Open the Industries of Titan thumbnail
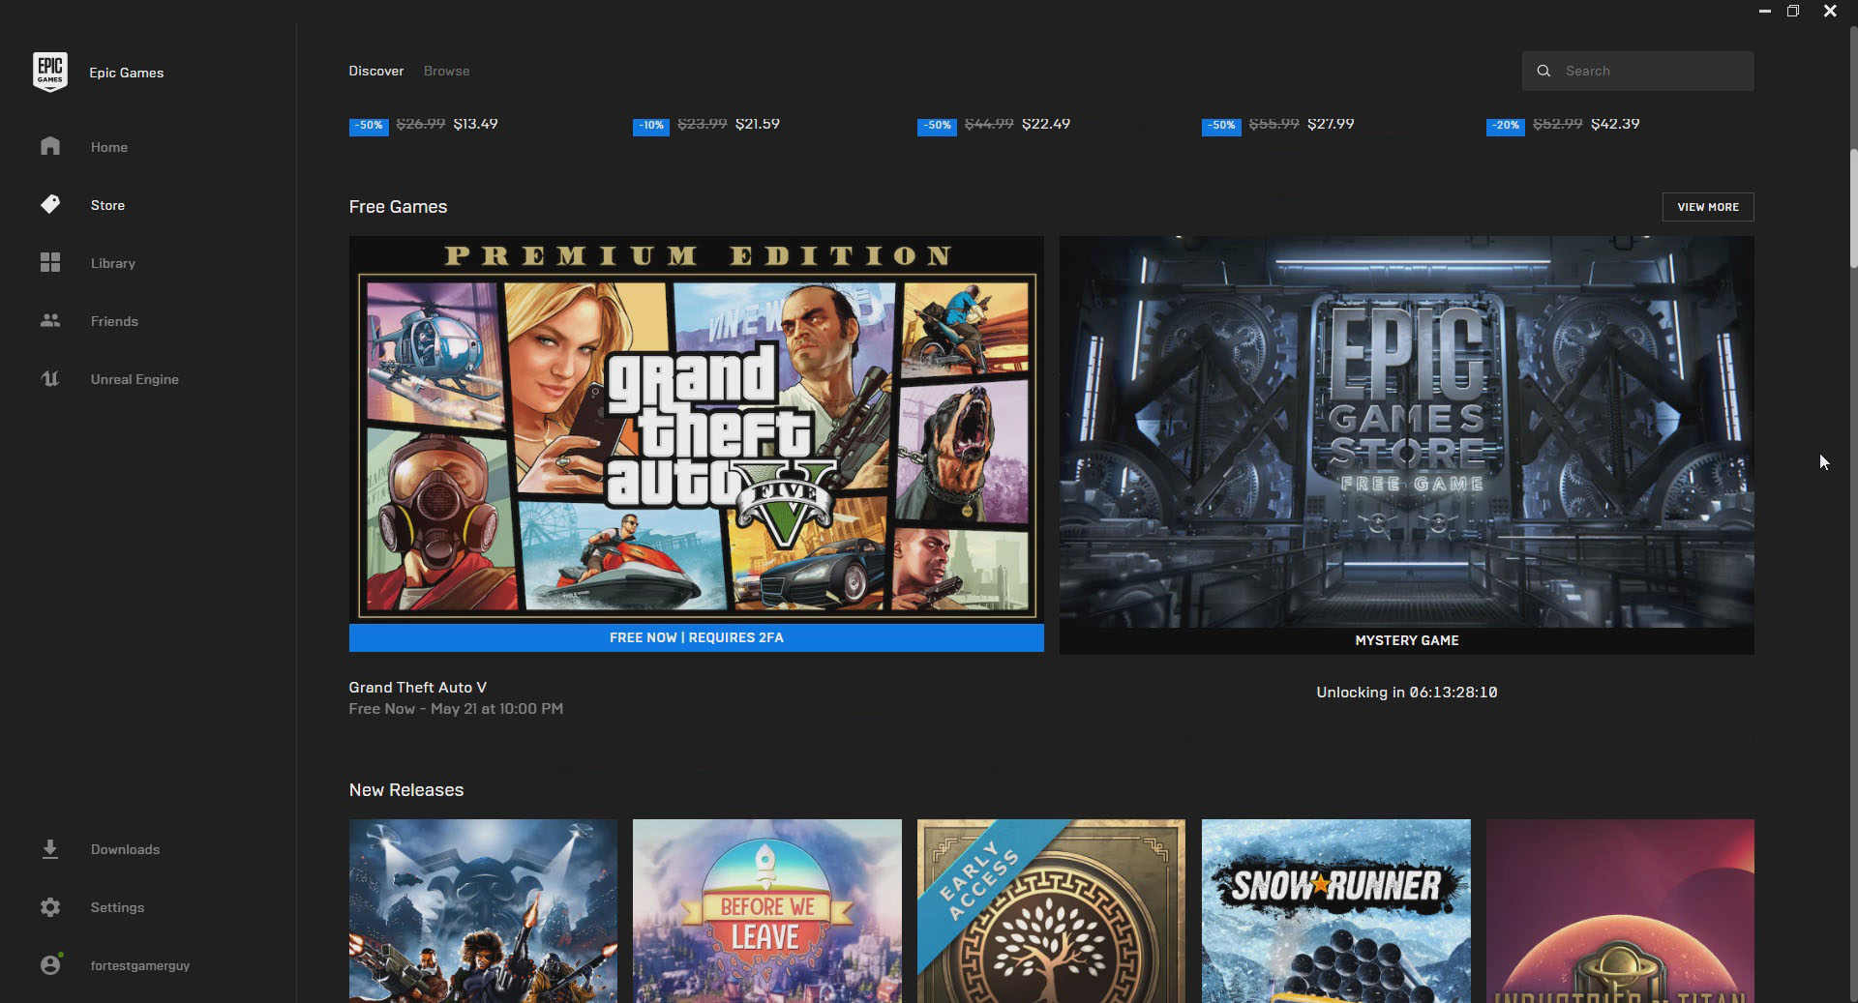The width and height of the screenshot is (1858, 1003). [x=1620, y=911]
